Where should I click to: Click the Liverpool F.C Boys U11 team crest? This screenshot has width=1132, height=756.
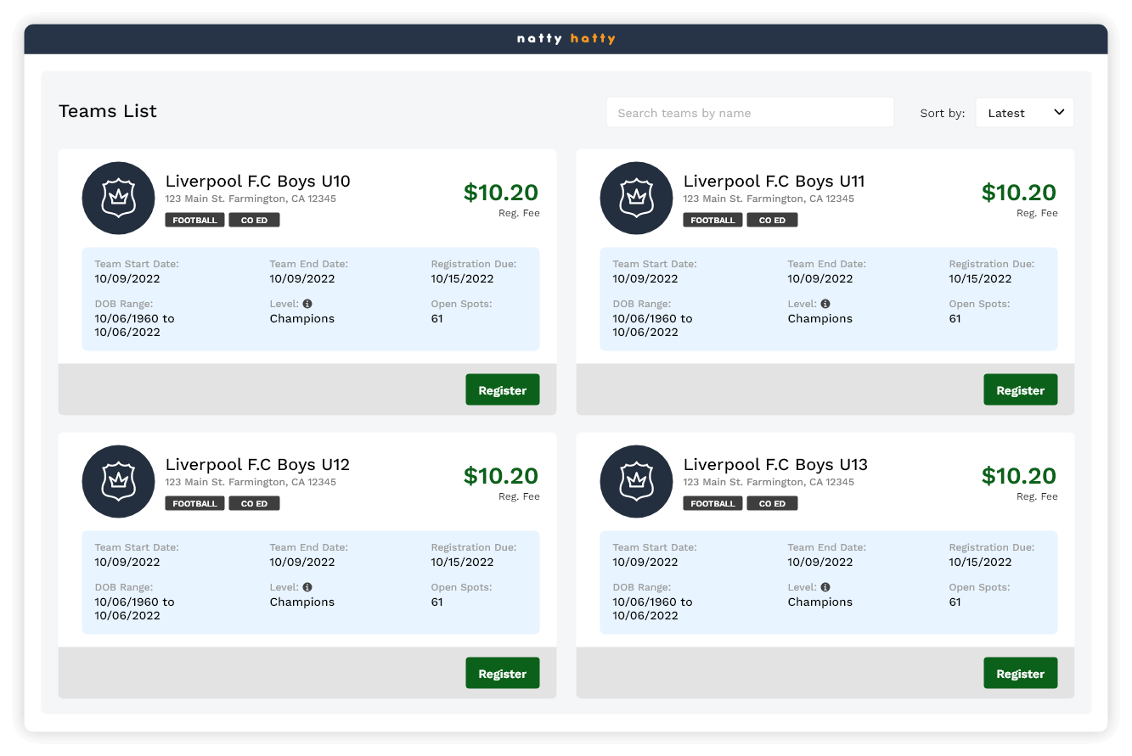click(x=636, y=198)
